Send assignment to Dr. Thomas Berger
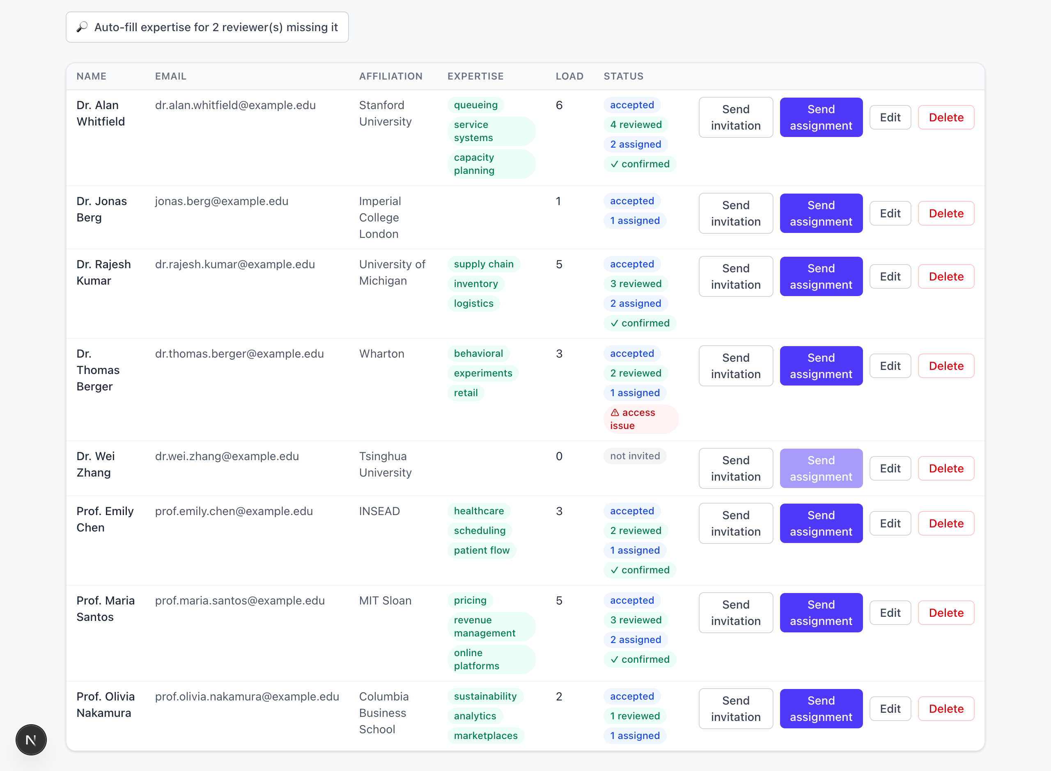The width and height of the screenshot is (1051, 771). [x=821, y=366]
